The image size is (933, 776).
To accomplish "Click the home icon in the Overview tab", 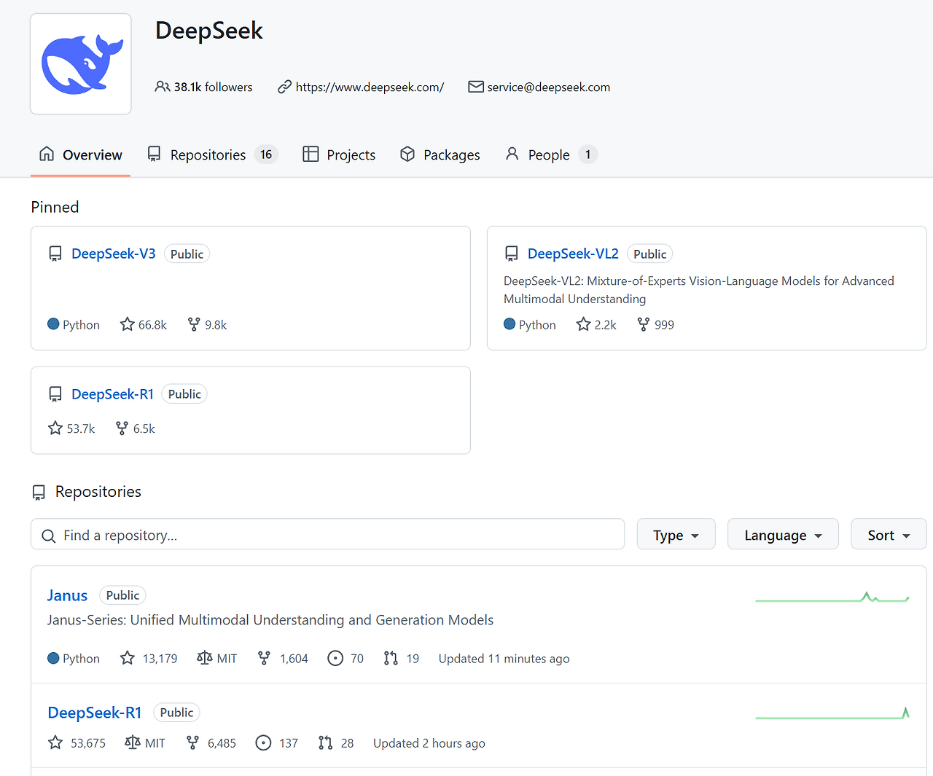I will 47,154.
